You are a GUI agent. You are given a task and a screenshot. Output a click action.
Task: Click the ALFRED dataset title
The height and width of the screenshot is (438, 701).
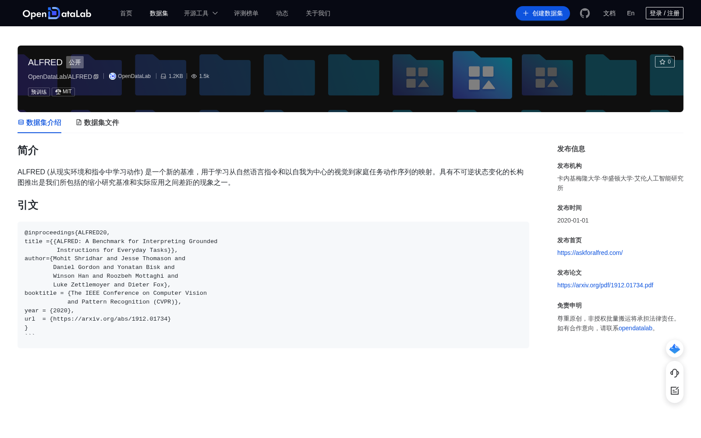[x=45, y=62]
